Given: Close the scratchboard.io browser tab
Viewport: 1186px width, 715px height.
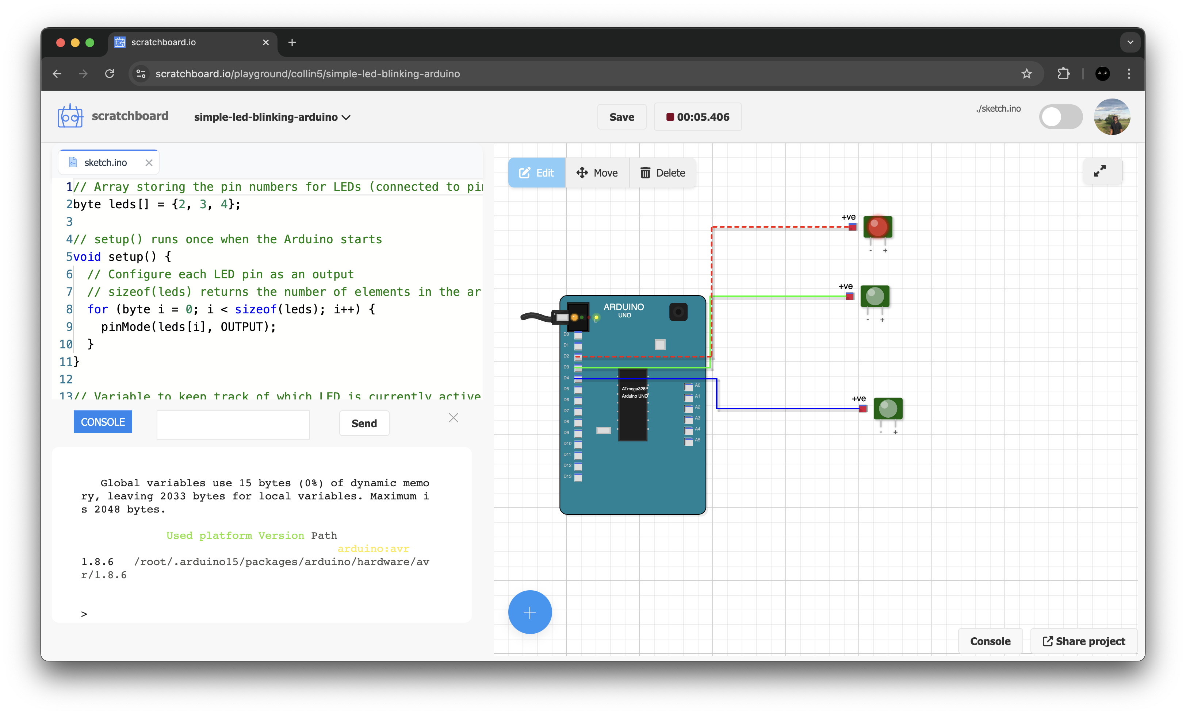Looking at the screenshot, I should (266, 42).
